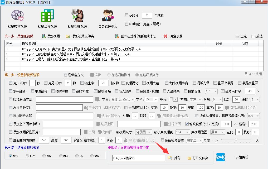Image resolution: width=268 pixels, height=169 pixels.
Task: Open the 速度 dropdown
Action: (x=255, y=99)
